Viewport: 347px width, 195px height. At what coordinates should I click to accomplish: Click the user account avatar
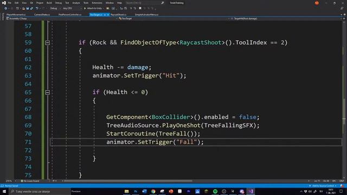pos(317,3)
